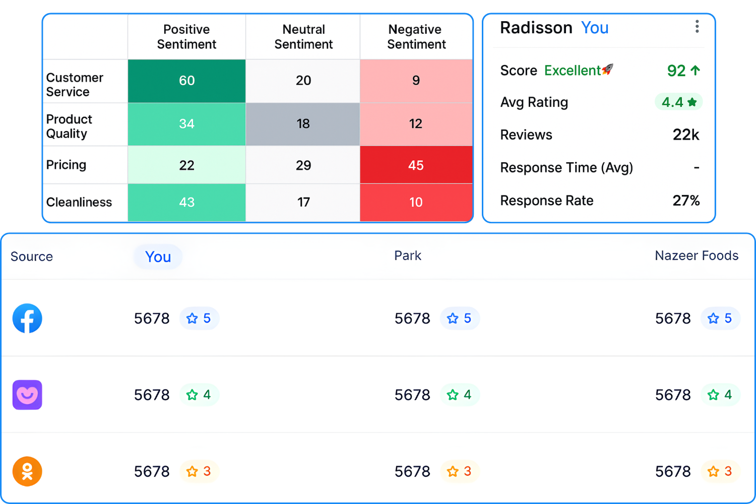Click the Negative Sentiment column header
Screen dimensions: 756x504
[416, 37]
